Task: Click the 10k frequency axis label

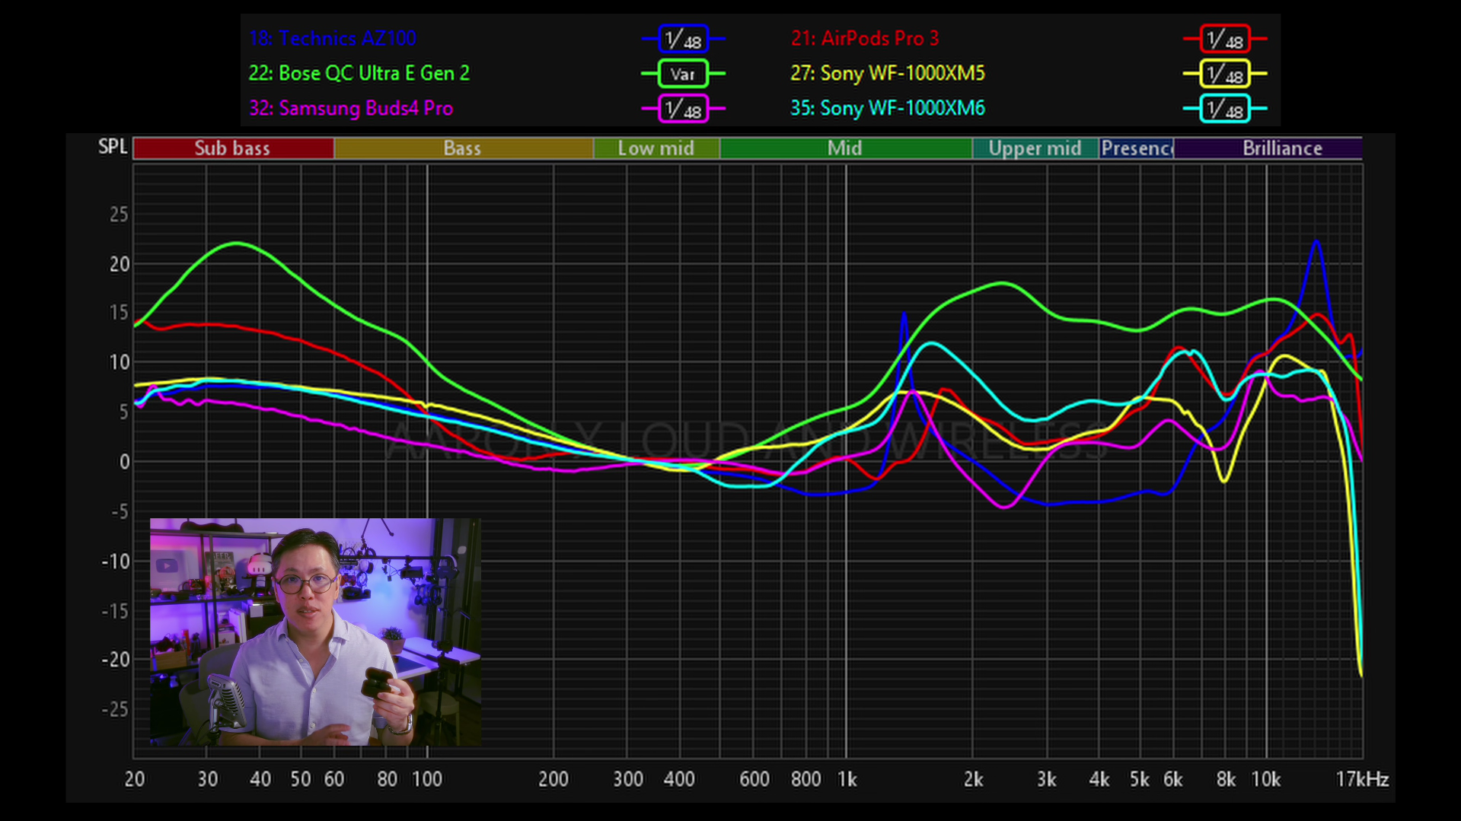Action: [x=1266, y=779]
